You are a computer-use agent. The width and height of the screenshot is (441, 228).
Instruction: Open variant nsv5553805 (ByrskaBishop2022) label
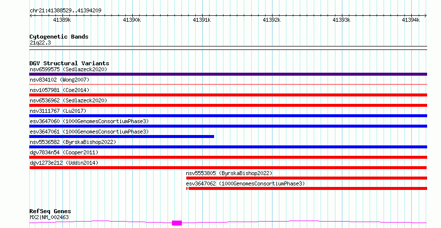click(x=229, y=173)
